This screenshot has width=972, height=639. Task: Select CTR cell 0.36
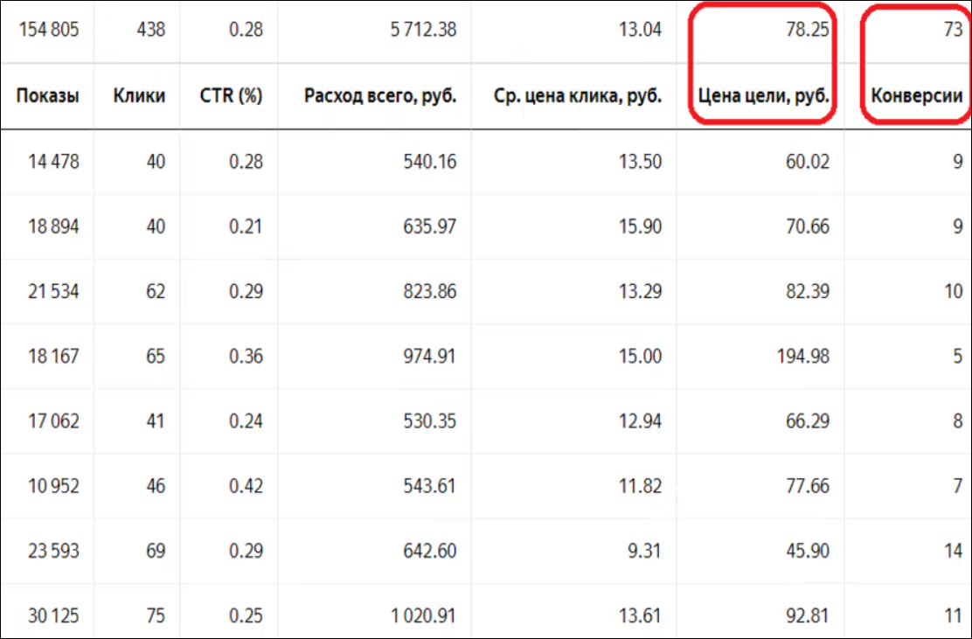[246, 357]
